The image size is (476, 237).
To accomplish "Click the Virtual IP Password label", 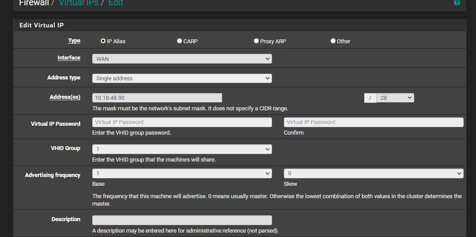I will (x=56, y=124).
